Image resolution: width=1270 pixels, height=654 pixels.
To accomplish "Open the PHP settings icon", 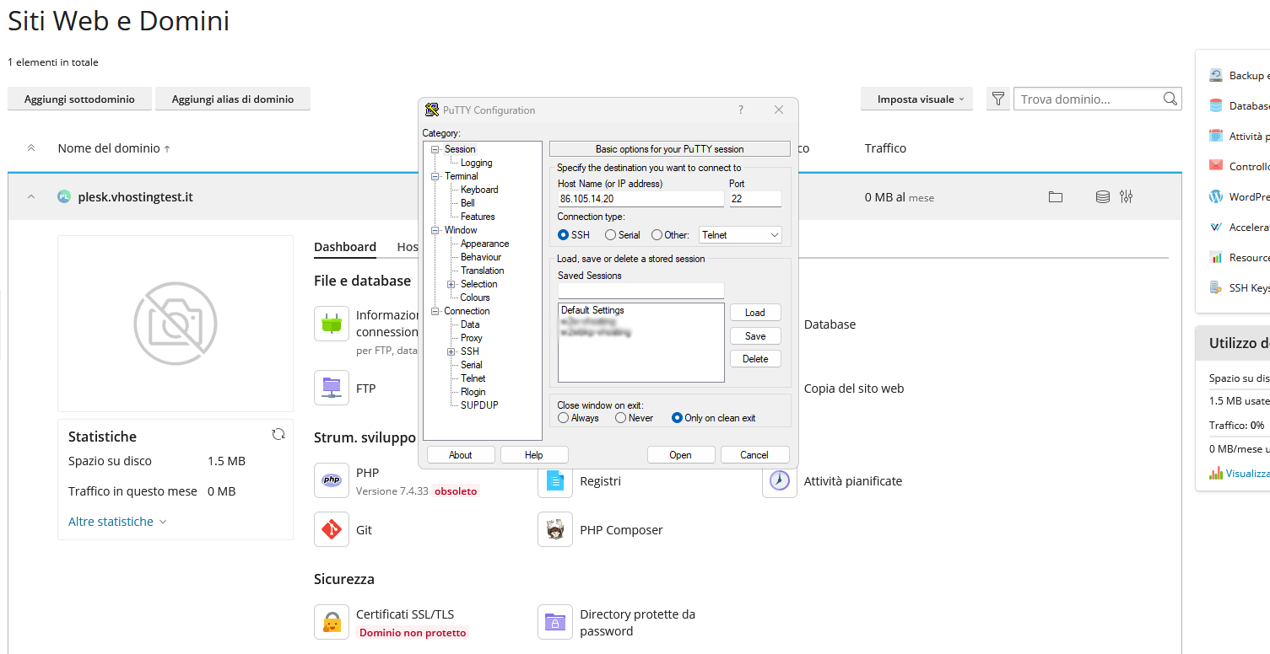I will [332, 480].
